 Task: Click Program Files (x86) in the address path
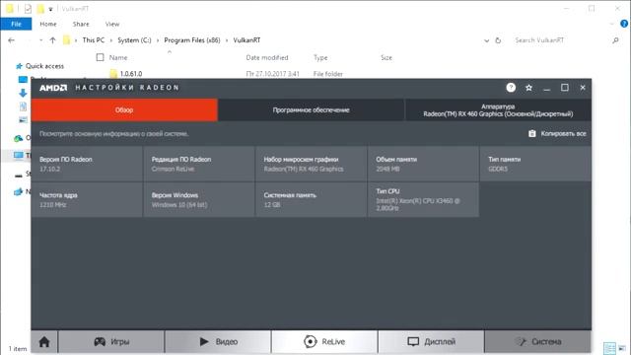(192, 40)
